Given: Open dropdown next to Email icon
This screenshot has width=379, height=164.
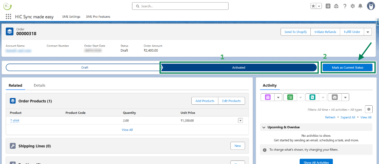Looking at the screenshot, I should pos(345,97).
